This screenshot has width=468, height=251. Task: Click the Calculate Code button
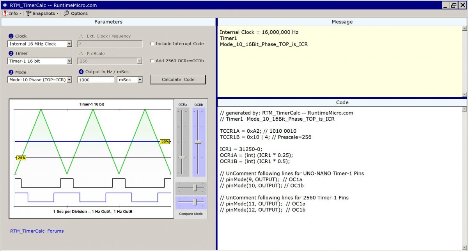pos(178,79)
